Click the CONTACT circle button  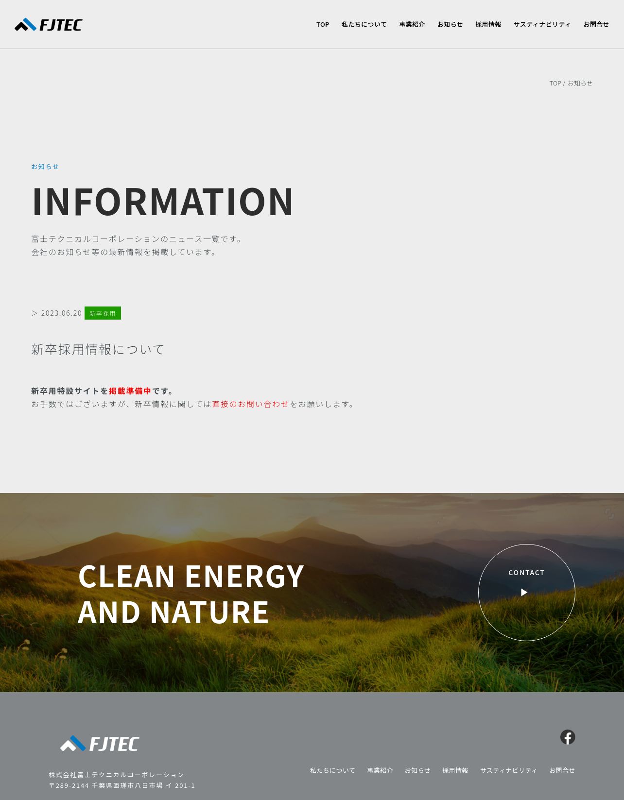[527, 593]
